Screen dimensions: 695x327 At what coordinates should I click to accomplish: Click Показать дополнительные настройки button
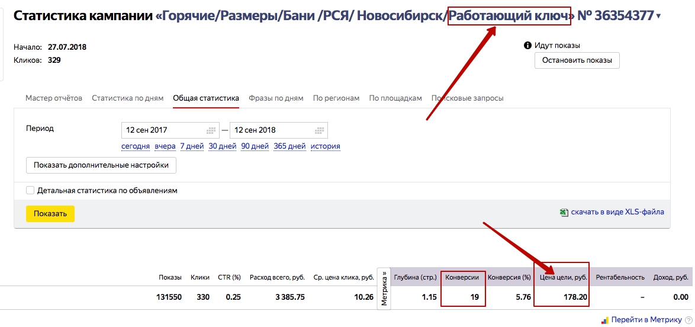point(101,165)
